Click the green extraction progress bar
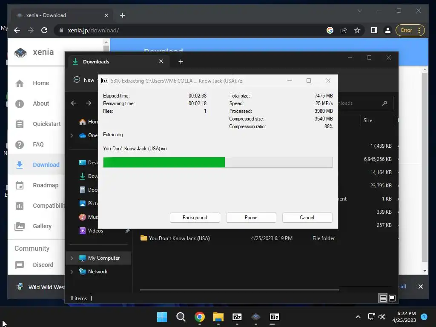 218,162
